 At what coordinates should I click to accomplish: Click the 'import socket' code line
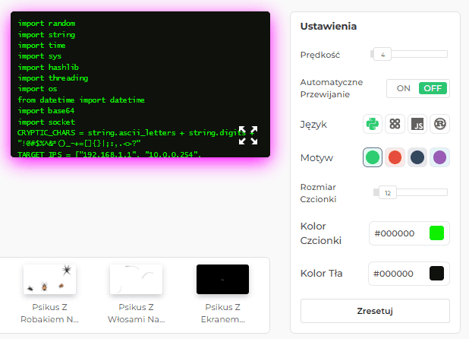point(46,122)
